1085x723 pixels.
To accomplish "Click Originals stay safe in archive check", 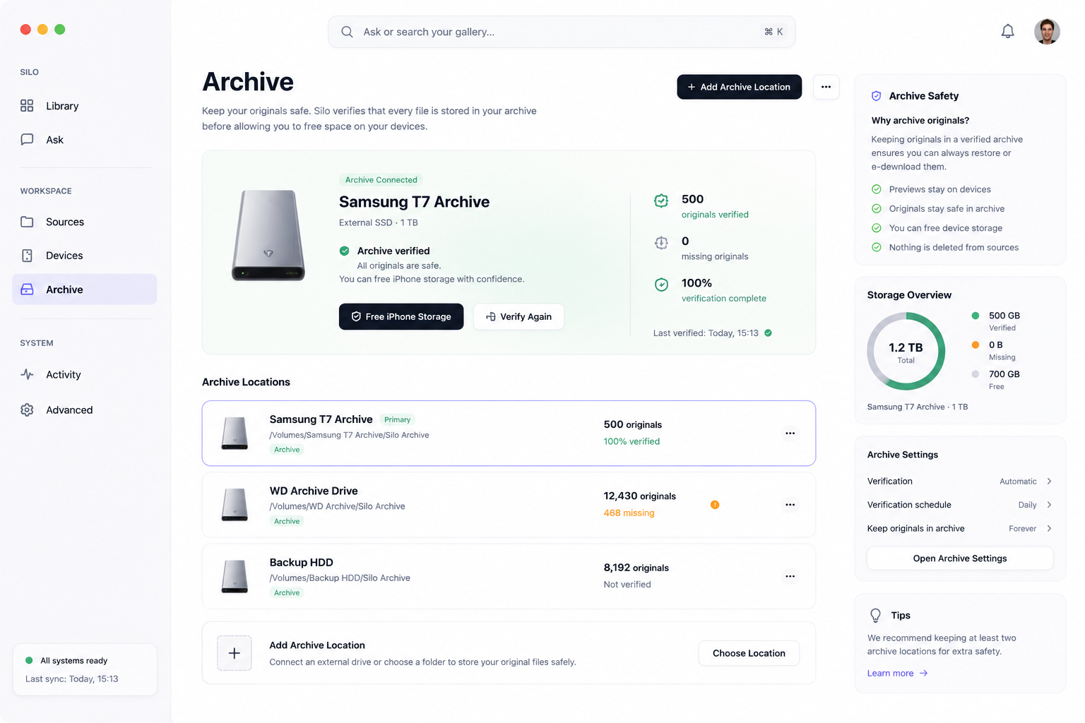I will click(876, 208).
